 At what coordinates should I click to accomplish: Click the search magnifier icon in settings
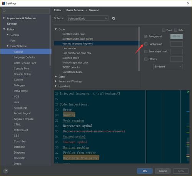[x=4, y=11]
